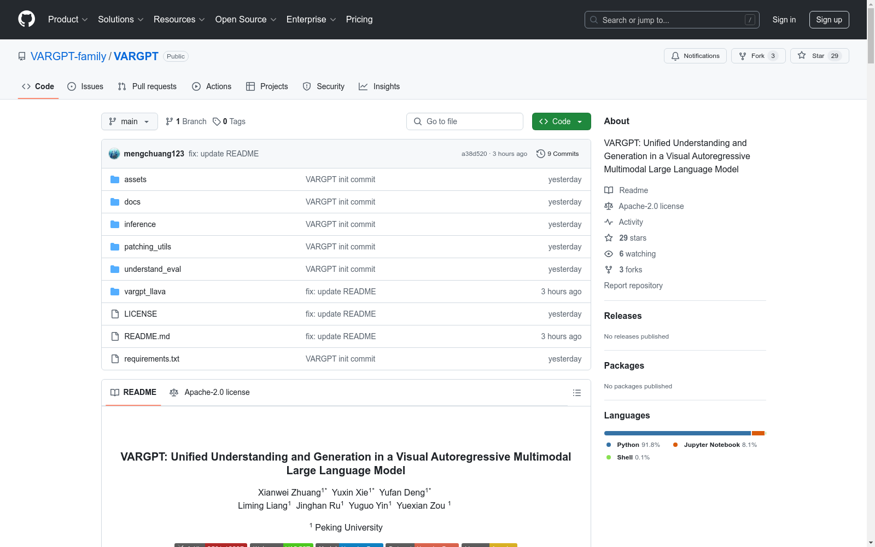Open the latest commit message 'fix: update README'
Viewport: 875px width, 547px height.
pyautogui.click(x=224, y=154)
